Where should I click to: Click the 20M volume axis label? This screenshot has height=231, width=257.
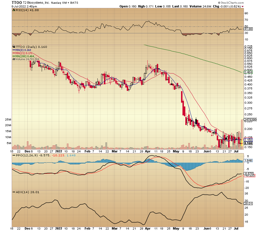[x=8, y=125]
